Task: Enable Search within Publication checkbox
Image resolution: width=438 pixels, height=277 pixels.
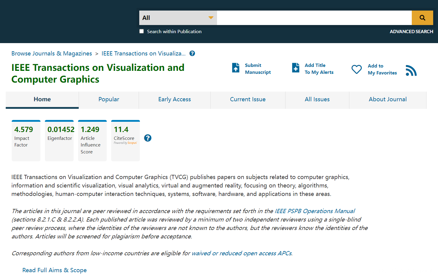Action: coord(141,31)
